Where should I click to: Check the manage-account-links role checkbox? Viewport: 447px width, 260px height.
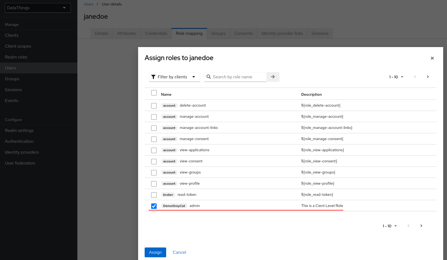tap(154, 128)
